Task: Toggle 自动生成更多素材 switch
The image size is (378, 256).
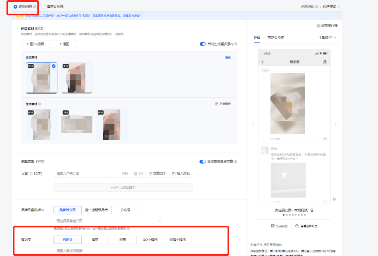Action: [x=202, y=44]
